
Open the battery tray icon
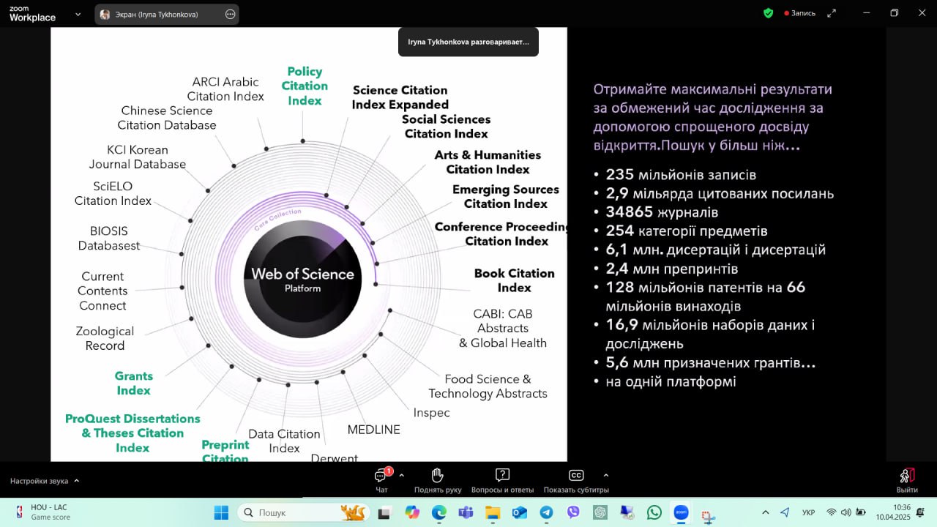[861, 512]
